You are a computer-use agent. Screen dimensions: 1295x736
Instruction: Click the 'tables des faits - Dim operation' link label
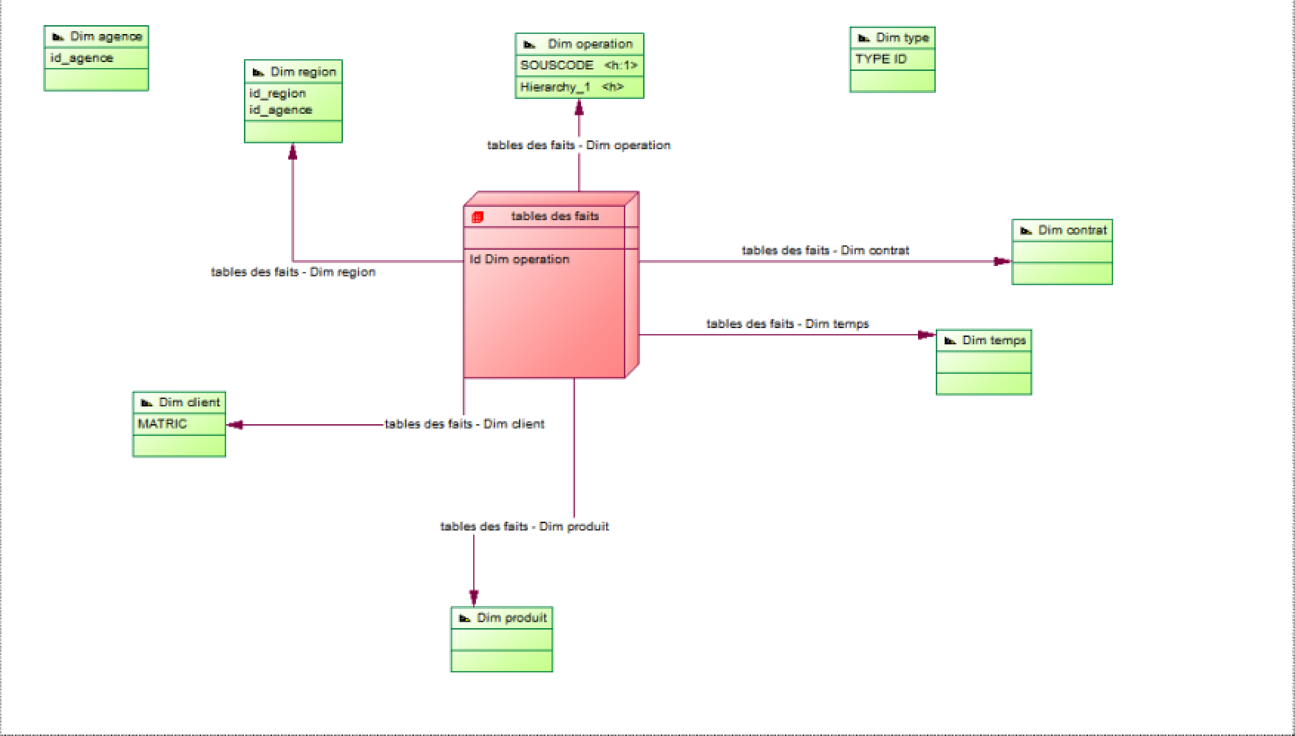tap(579, 145)
